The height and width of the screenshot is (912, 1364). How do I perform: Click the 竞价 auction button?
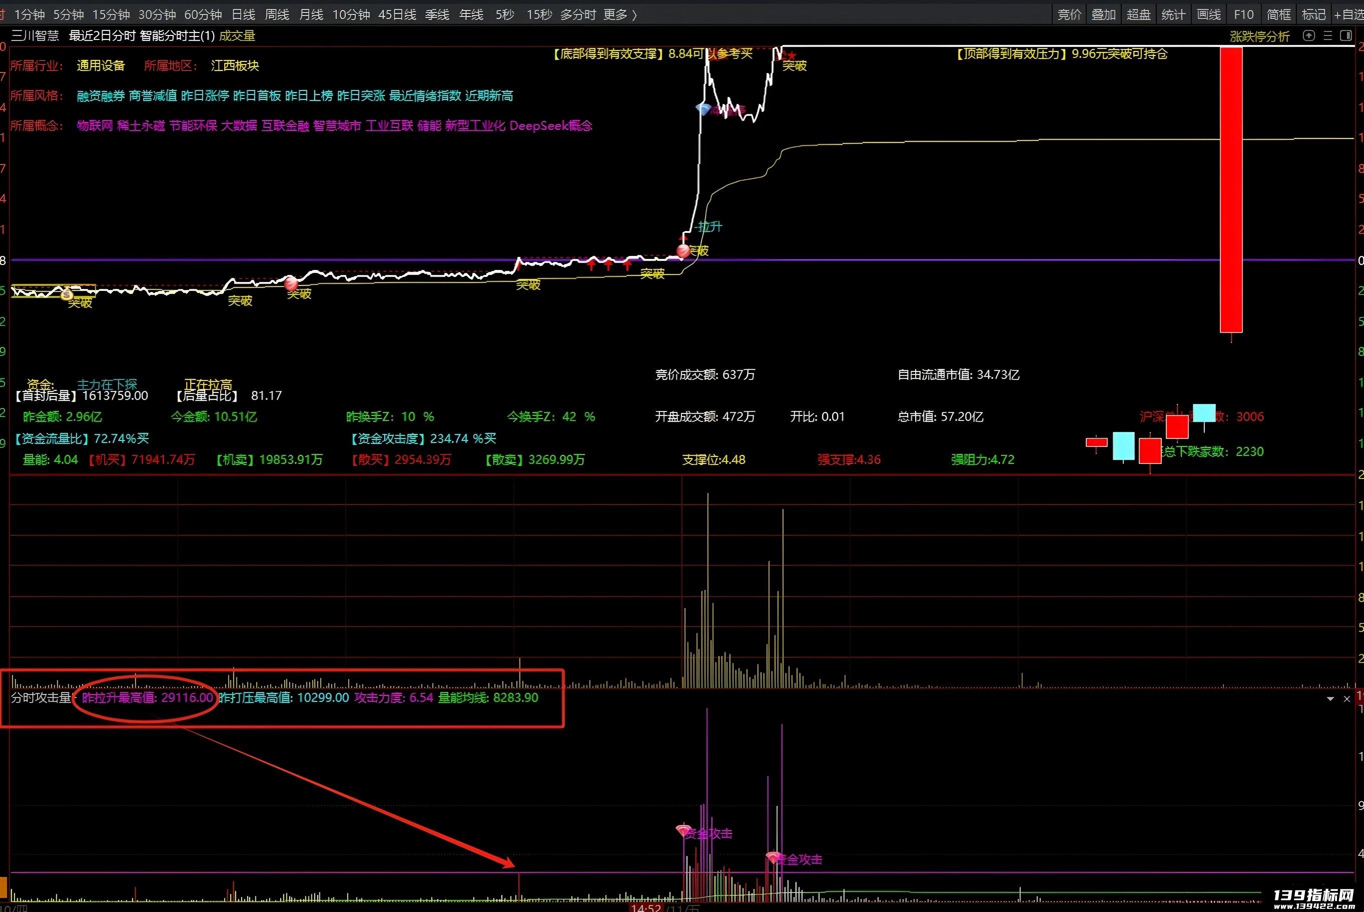click(x=1069, y=14)
